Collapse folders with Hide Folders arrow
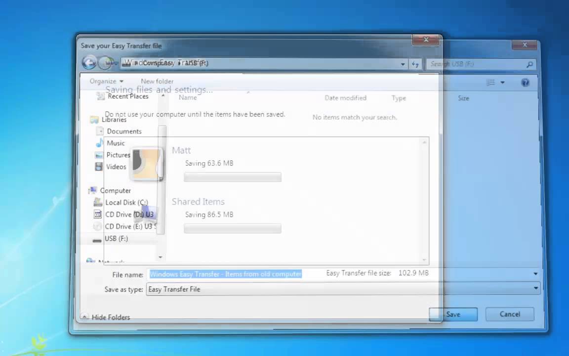 pyautogui.click(x=84, y=317)
